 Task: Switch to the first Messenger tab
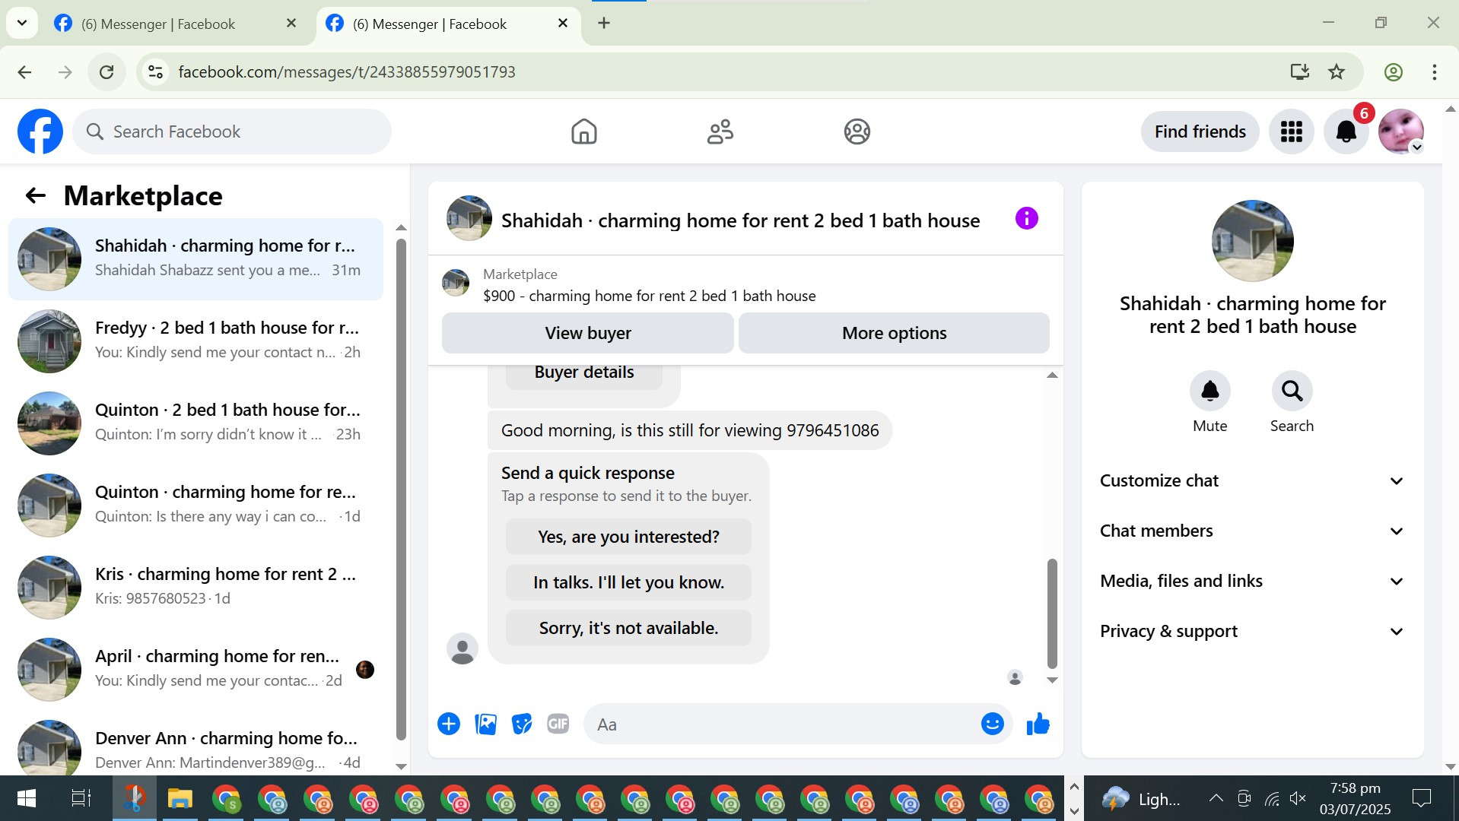click(176, 24)
